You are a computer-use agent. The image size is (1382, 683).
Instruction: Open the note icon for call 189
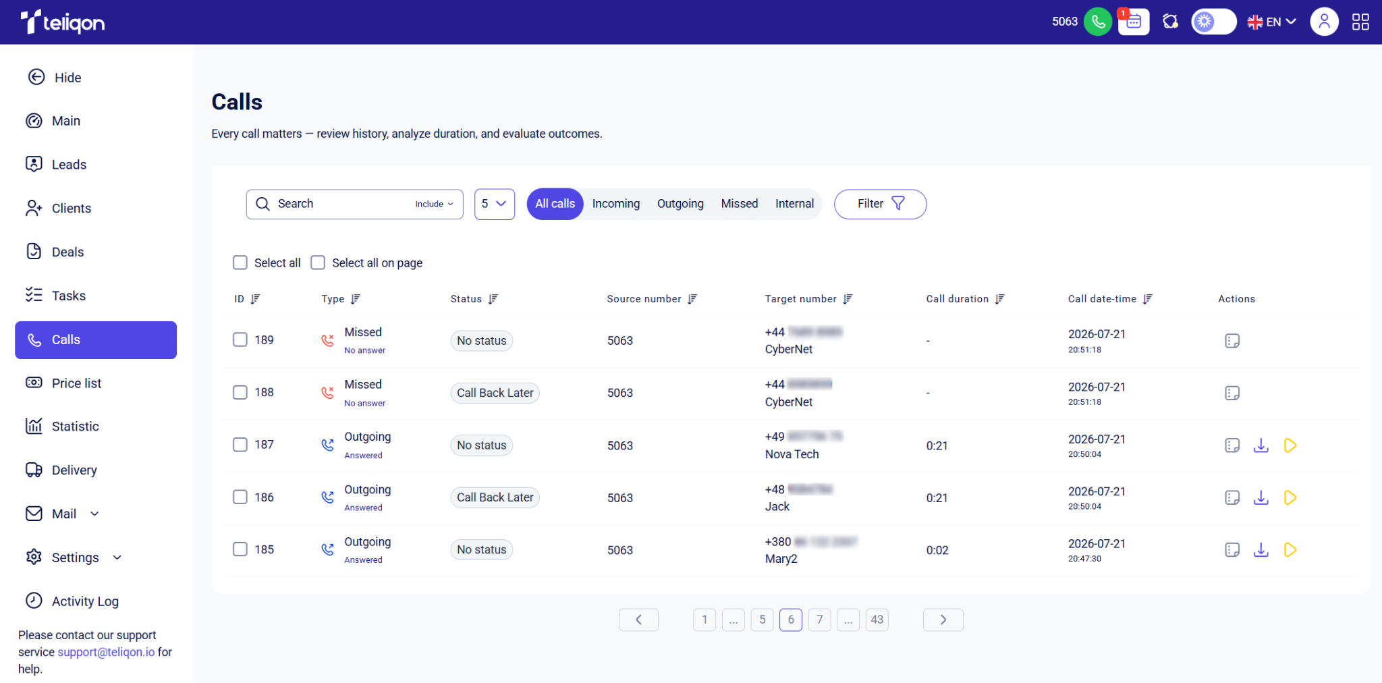(x=1232, y=341)
